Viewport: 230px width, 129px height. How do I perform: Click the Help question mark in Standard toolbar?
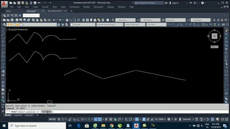[x=108, y=20]
